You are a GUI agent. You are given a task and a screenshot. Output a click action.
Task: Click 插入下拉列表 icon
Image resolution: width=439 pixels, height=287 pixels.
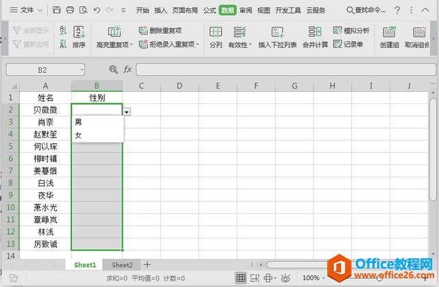277,37
